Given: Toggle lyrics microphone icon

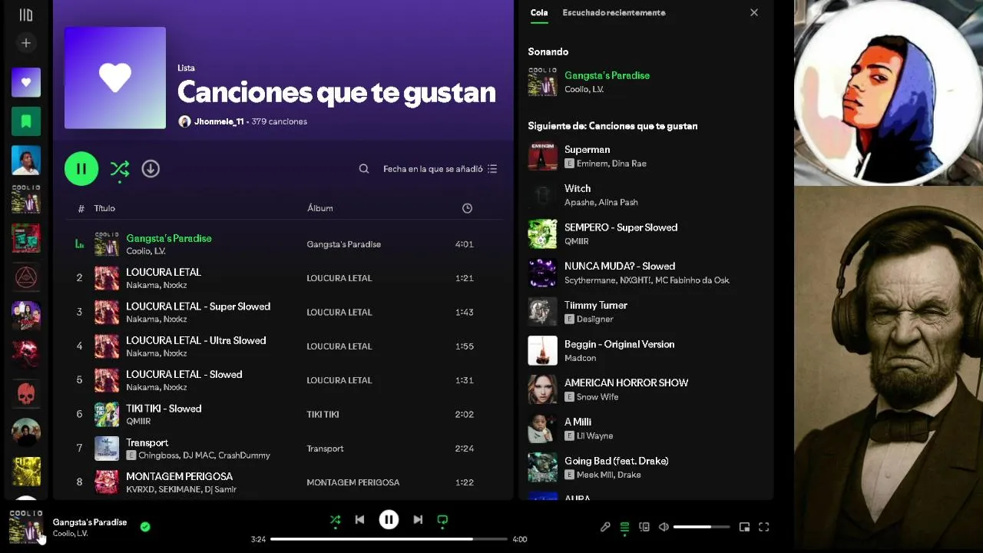Looking at the screenshot, I should click(x=605, y=527).
